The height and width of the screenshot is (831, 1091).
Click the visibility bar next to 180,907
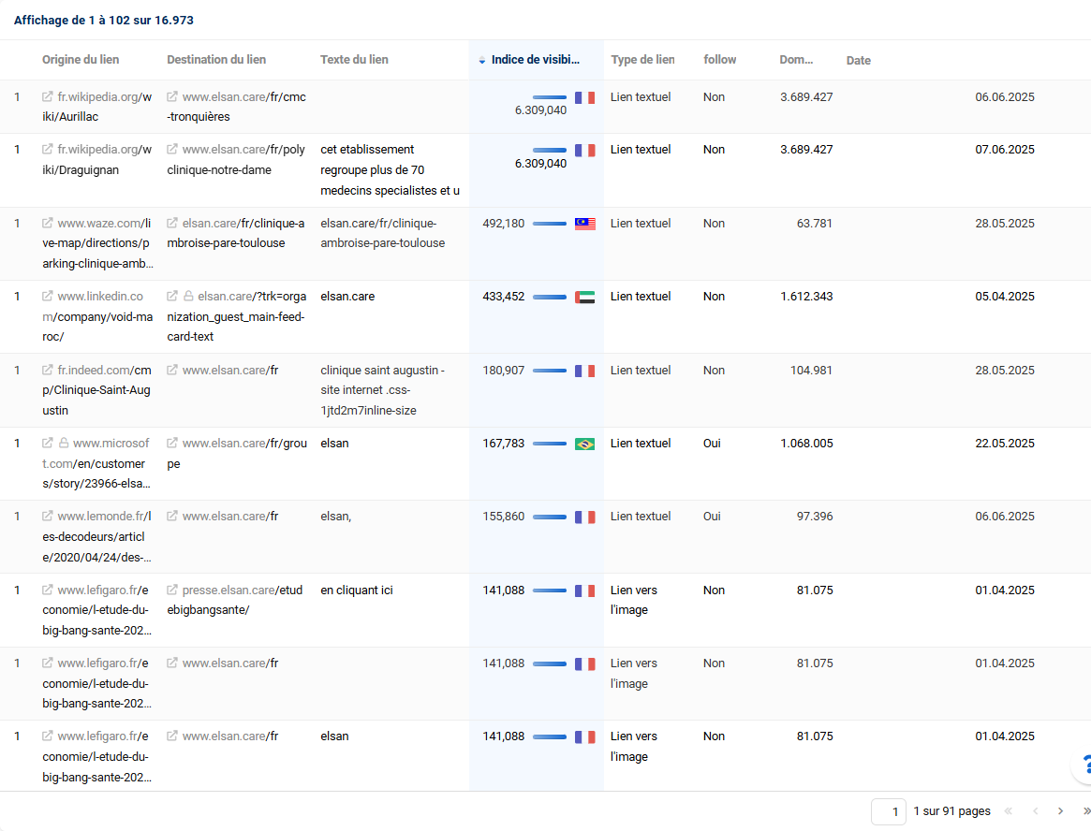click(550, 371)
